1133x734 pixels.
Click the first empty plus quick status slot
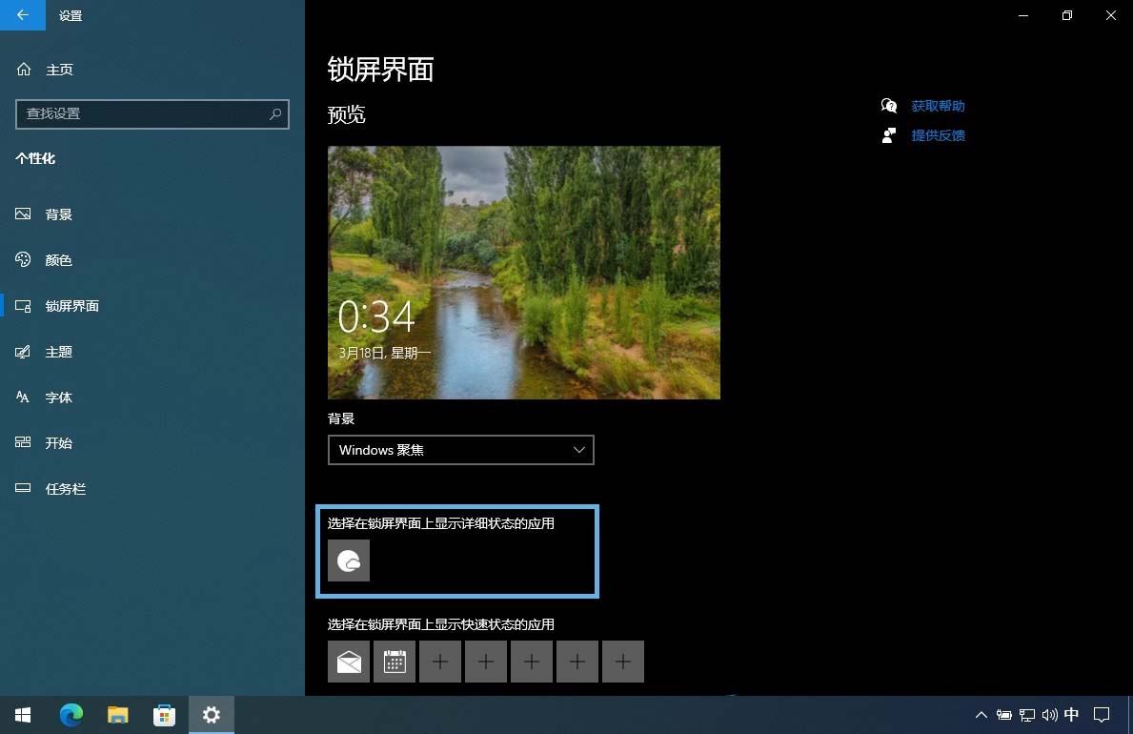coord(440,662)
